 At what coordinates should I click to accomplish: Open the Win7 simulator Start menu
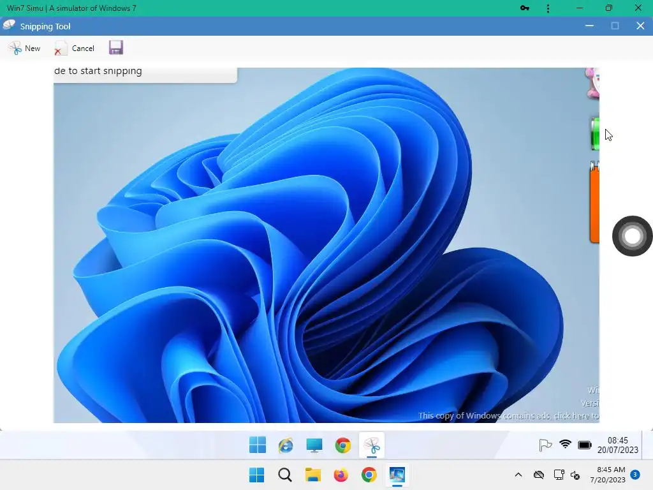coord(258,445)
